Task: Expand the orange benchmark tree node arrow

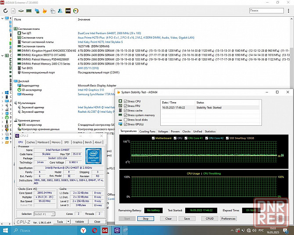Action: 2,142
